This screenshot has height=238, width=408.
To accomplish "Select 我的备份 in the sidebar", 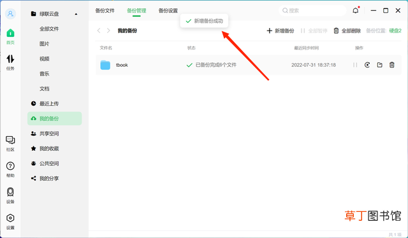I will pos(55,118).
